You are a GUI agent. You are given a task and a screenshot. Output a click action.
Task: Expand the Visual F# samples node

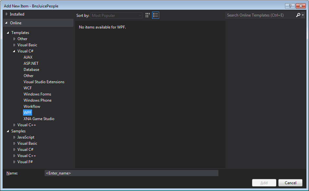click(14, 162)
